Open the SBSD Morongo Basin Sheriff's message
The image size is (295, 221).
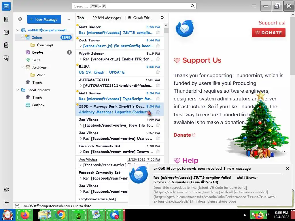click(x=120, y=109)
